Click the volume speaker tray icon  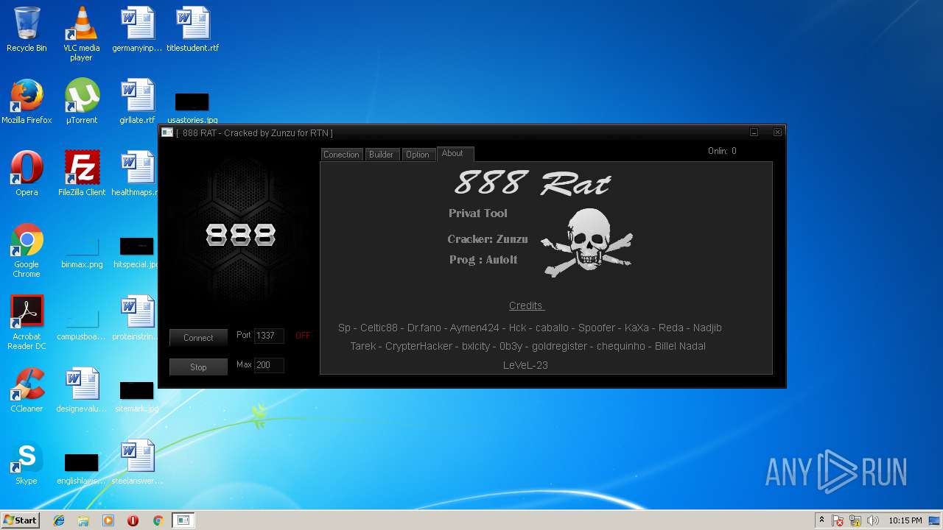click(x=873, y=520)
